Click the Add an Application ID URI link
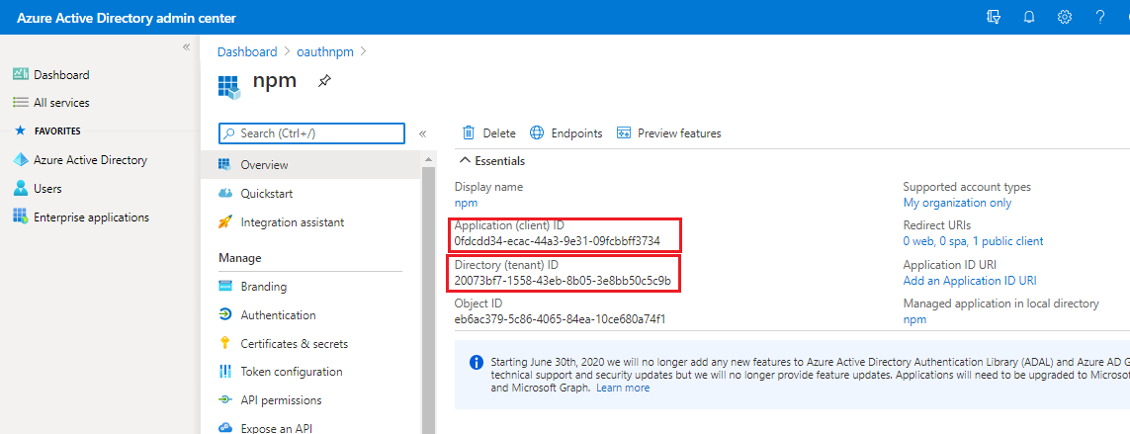The image size is (1130, 434). (x=969, y=281)
